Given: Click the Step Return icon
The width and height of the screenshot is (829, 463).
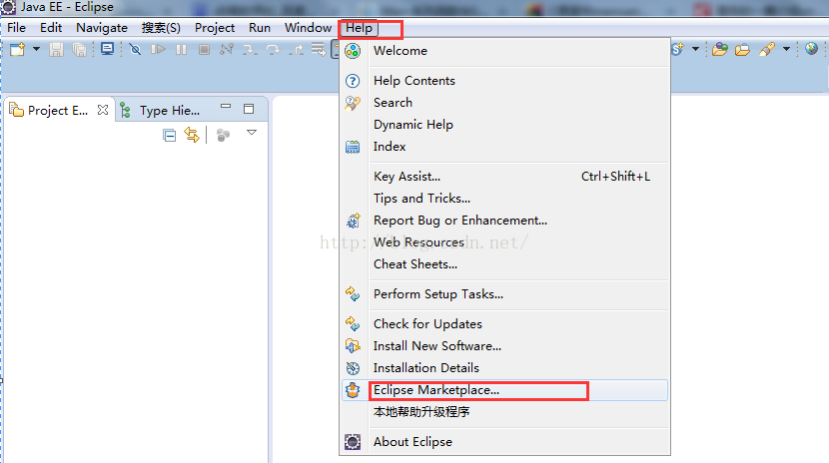Looking at the screenshot, I should pyautogui.click(x=296, y=50).
